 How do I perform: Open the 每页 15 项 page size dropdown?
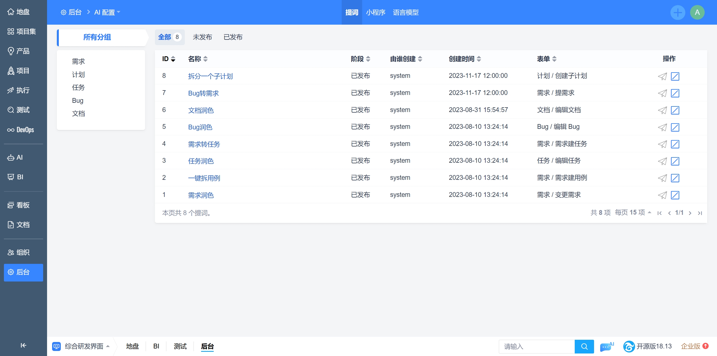pos(633,213)
